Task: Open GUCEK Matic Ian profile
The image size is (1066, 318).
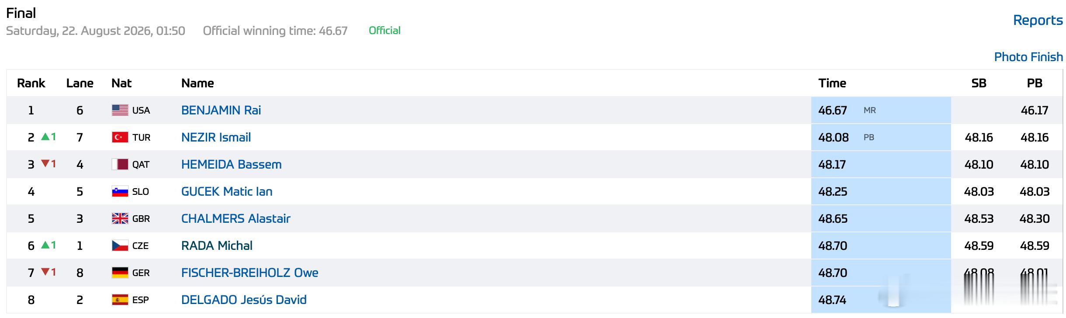Action: 227,191
